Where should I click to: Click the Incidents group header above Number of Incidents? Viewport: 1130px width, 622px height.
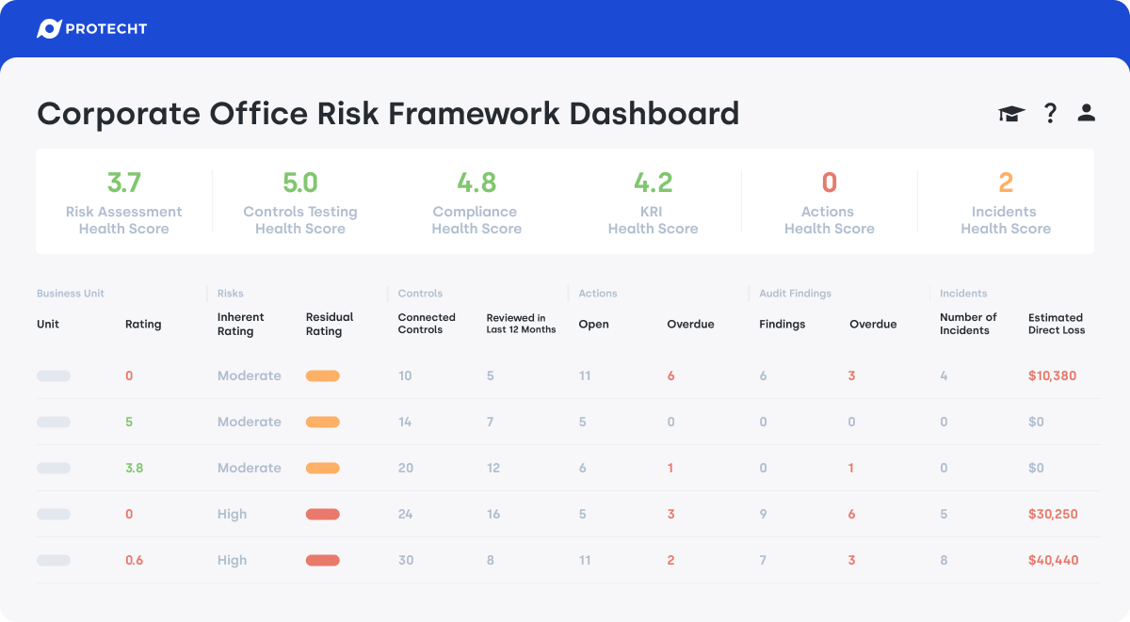[963, 294]
